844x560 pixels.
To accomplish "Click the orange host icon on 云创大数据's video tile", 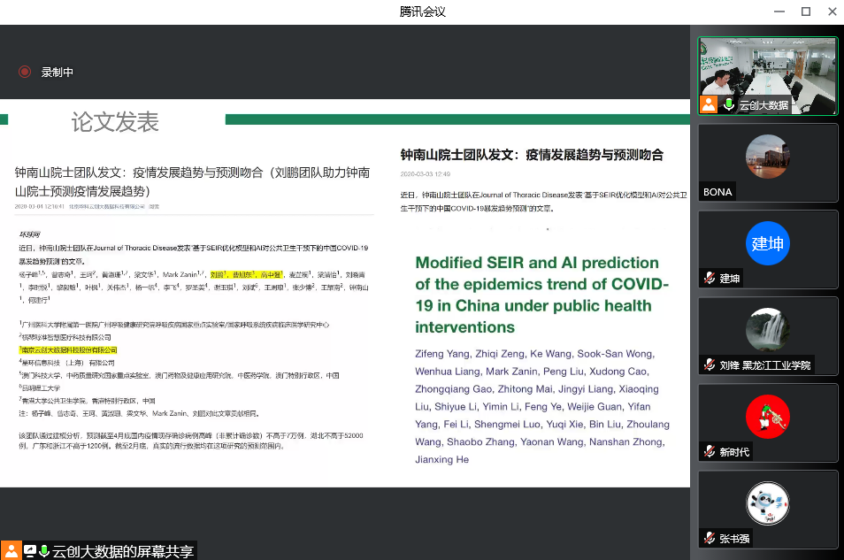I will coord(709,105).
